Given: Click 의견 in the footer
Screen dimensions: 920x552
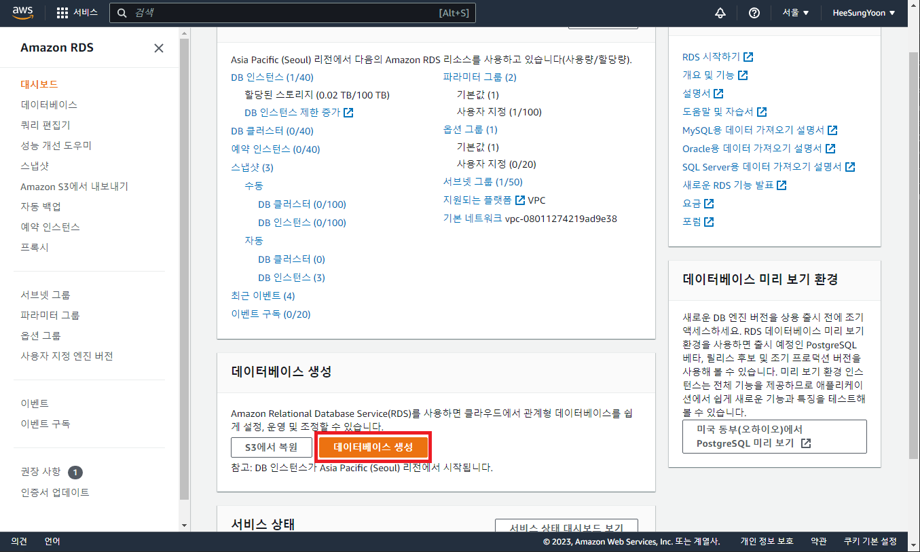Looking at the screenshot, I should click(x=19, y=541).
